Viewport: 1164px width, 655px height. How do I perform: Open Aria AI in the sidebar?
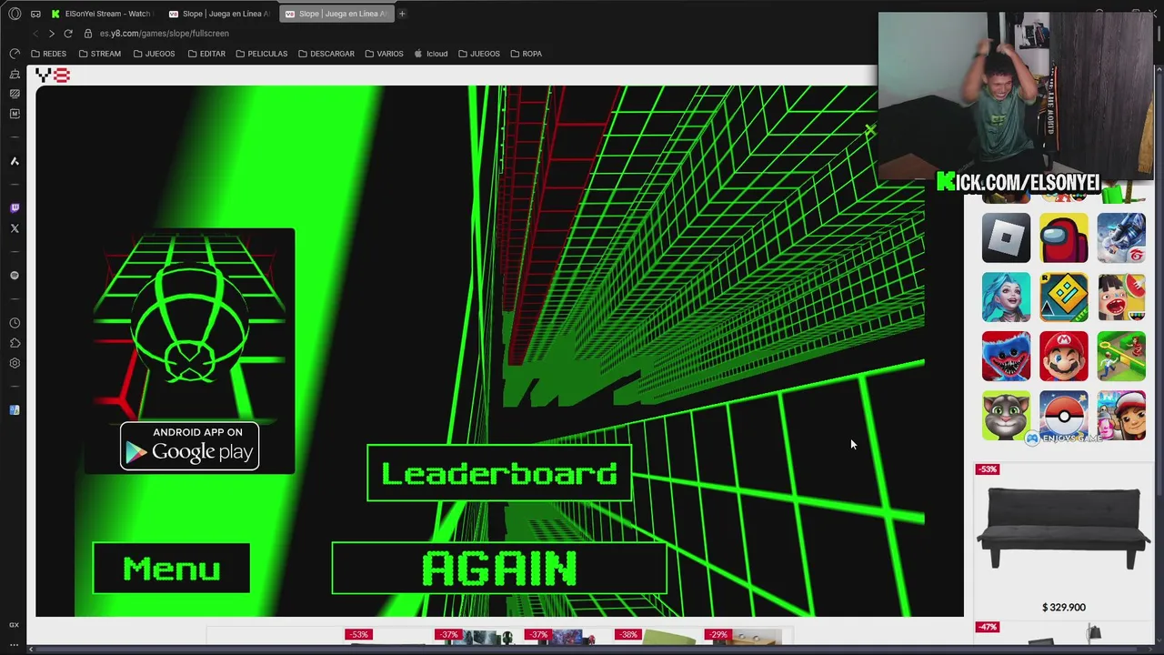tap(15, 161)
